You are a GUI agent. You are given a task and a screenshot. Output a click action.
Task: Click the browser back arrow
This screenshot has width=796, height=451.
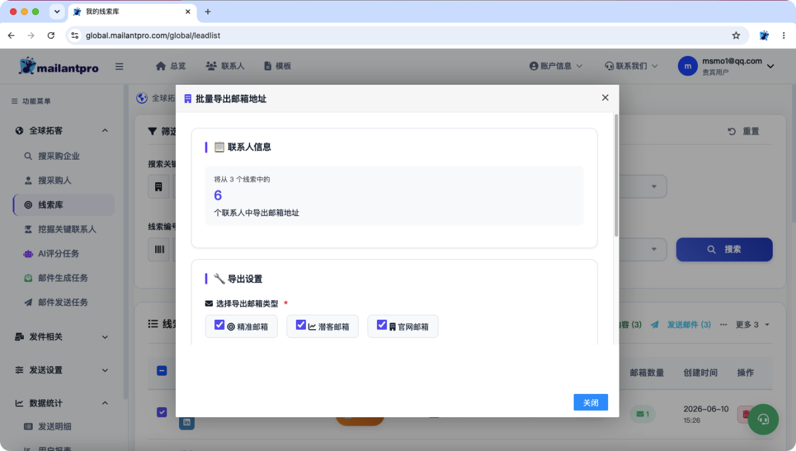pos(11,36)
